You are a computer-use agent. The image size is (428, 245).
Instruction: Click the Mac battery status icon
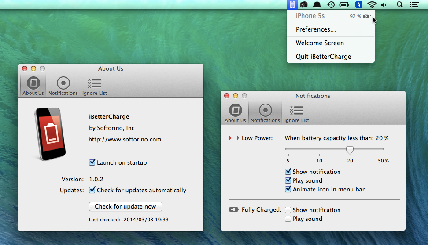point(344,5)
